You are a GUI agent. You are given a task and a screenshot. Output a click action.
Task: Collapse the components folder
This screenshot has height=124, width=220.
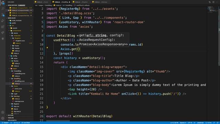coord(17,31)
